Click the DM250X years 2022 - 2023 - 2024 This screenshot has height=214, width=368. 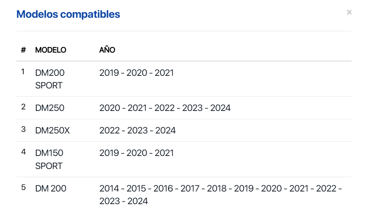[x=137, y=130]
